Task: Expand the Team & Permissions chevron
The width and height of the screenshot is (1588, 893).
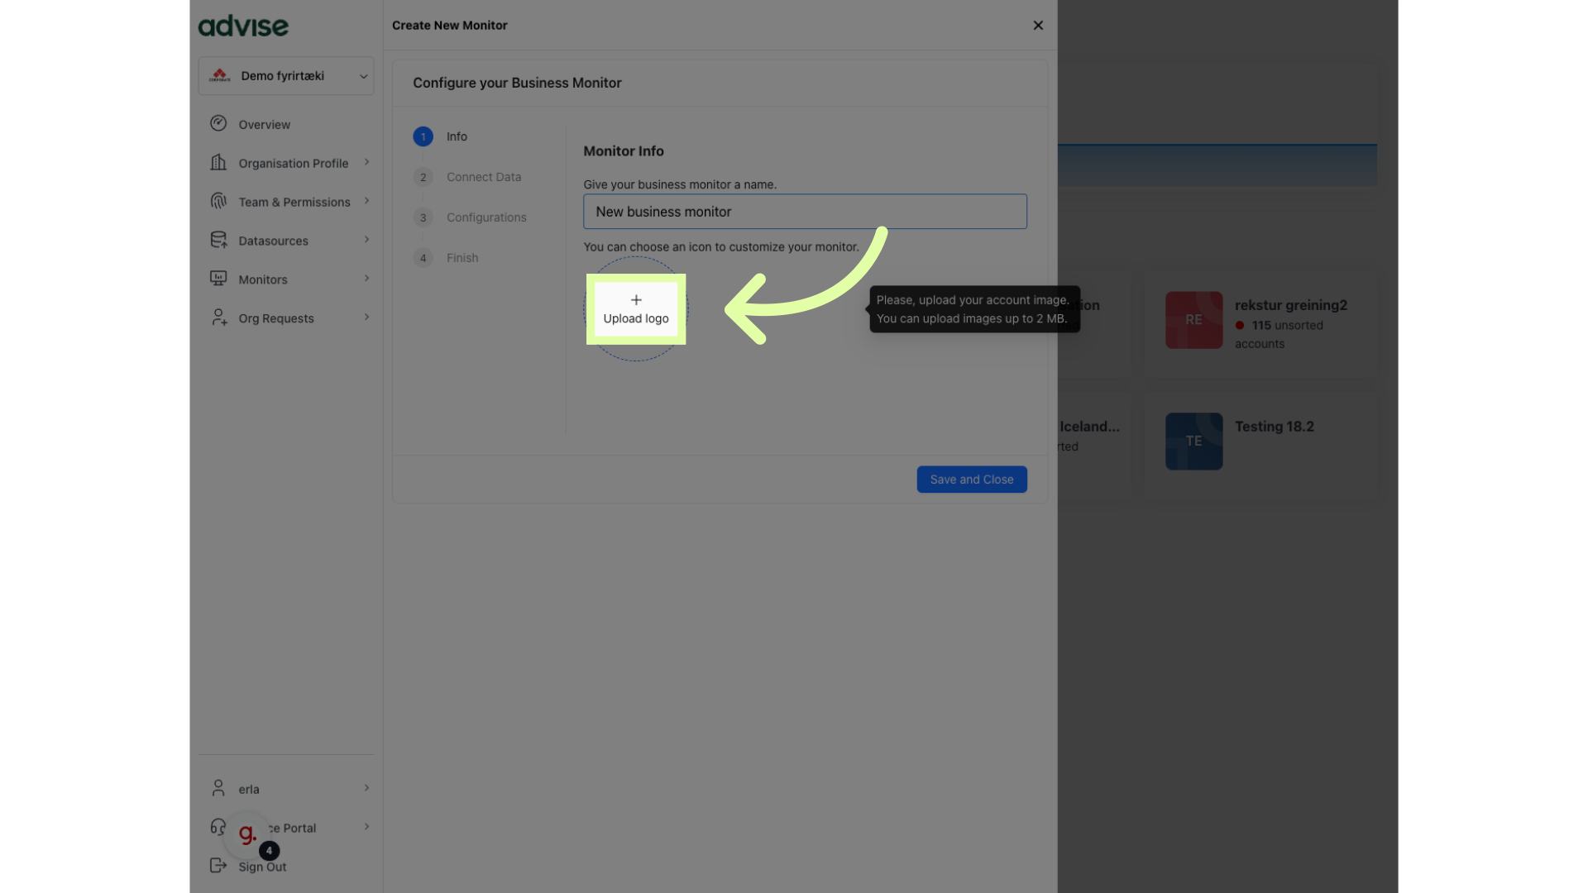Action: tap(366, 201)
